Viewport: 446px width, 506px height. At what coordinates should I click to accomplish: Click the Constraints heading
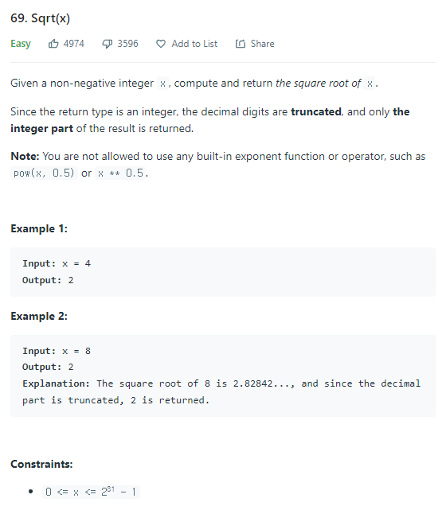click(41, 464)
